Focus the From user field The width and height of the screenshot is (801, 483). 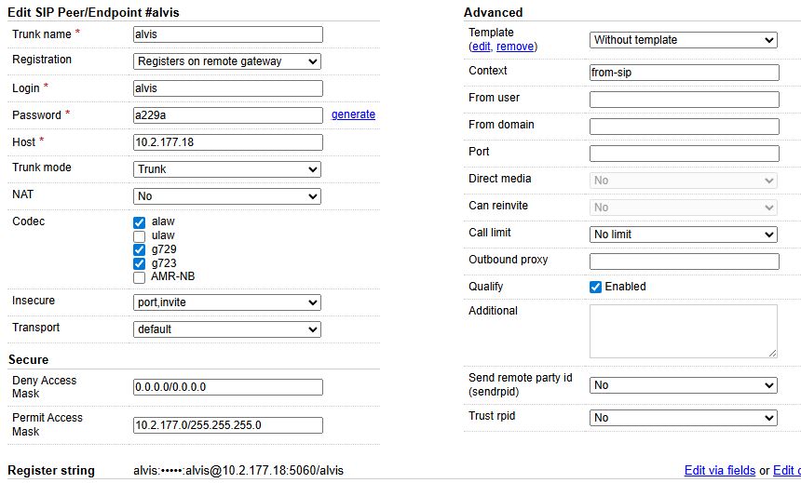tap(684, 99)
